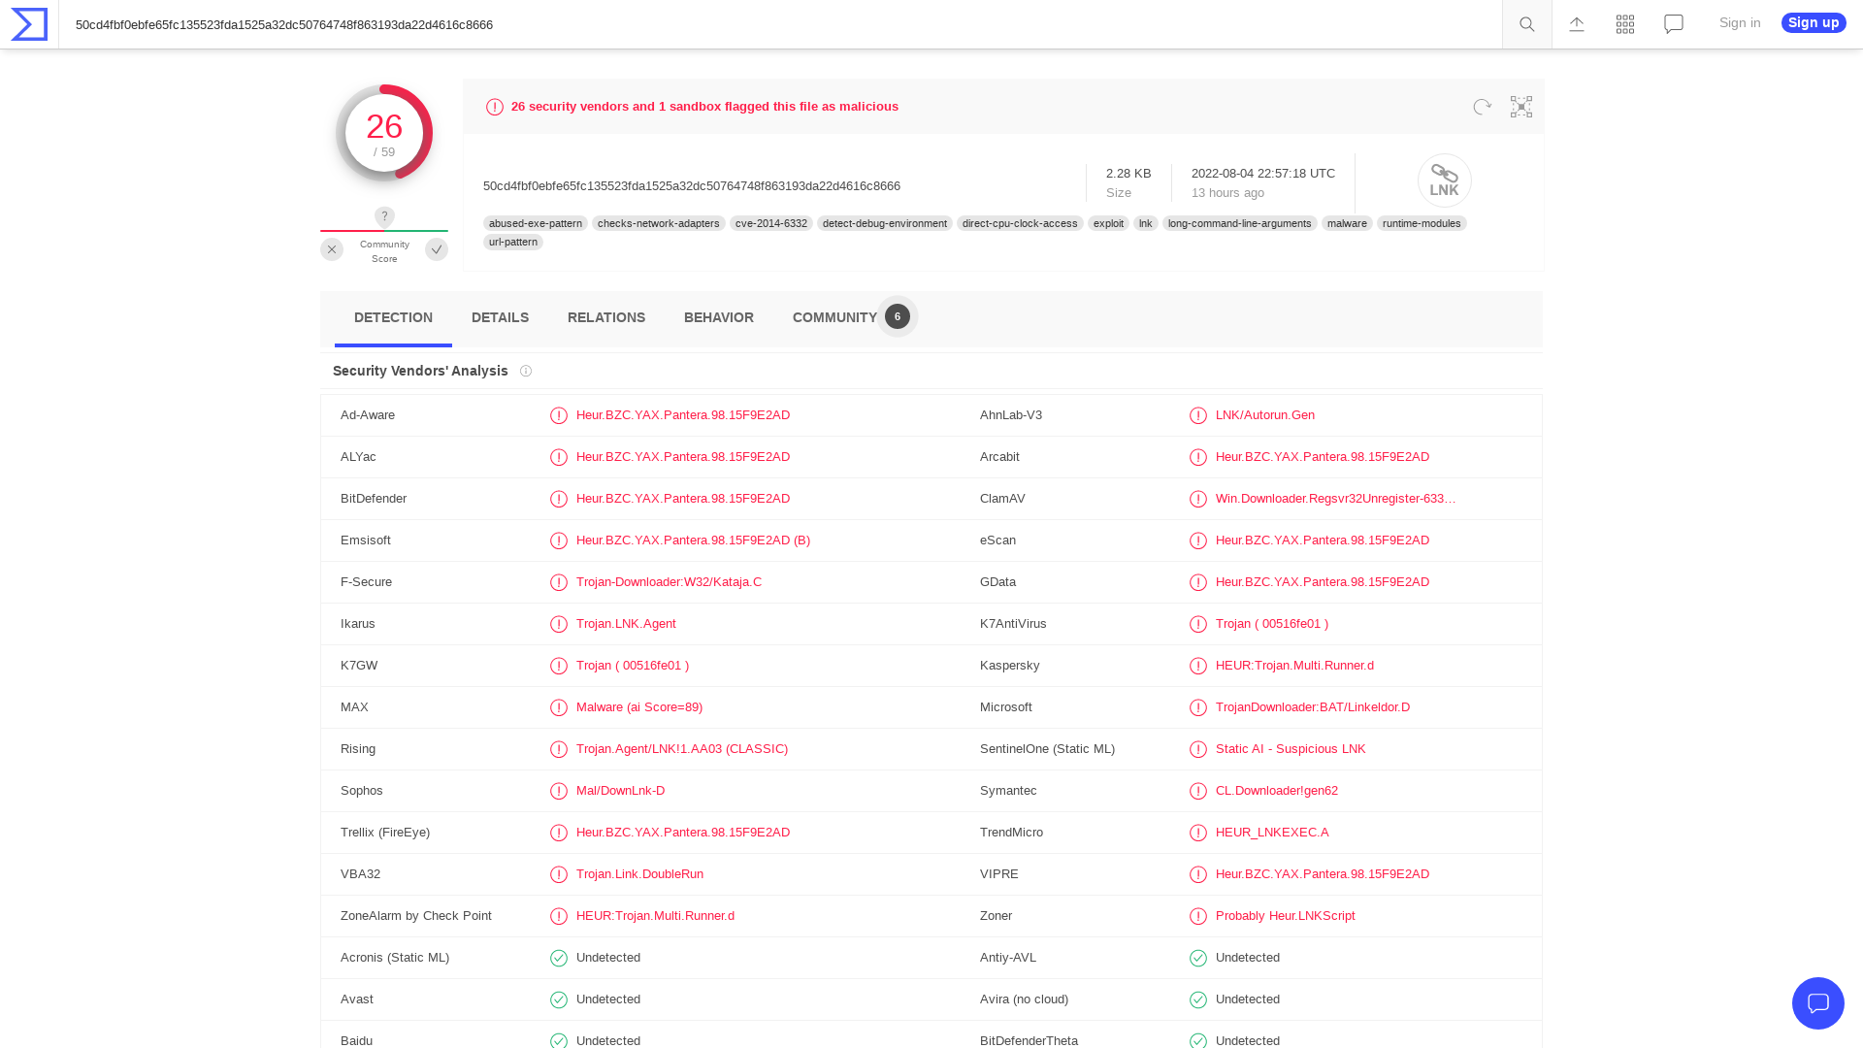The width and height of the screenshot is (1863, 1048).
Task: Click the info icon beside Security Vendors' Analysis
Action: 525,371
